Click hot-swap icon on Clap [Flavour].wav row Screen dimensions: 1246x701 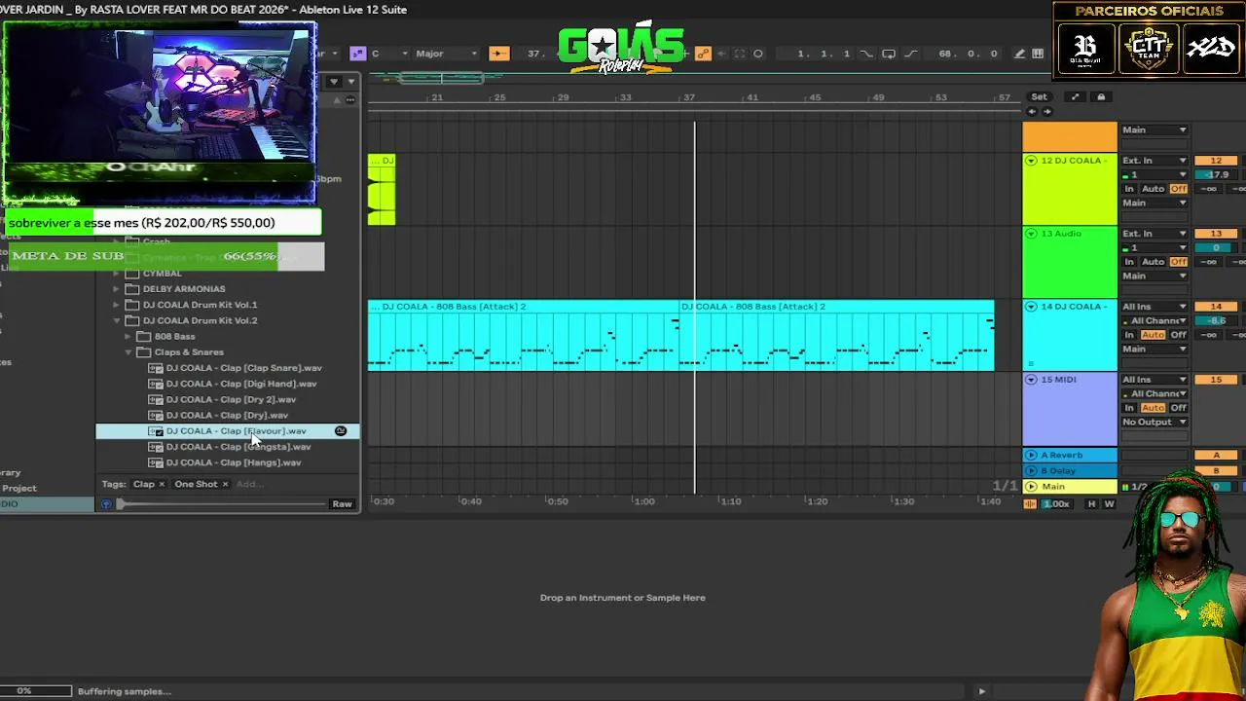(x=341, y=430)
